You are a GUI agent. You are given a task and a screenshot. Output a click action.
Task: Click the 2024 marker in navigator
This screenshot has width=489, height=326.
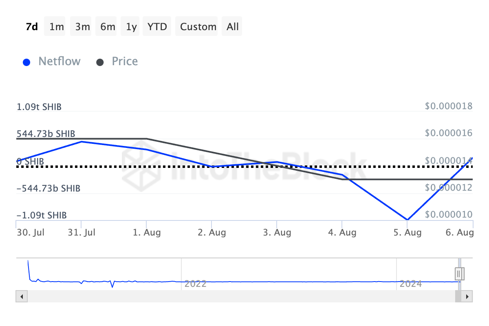410,284
